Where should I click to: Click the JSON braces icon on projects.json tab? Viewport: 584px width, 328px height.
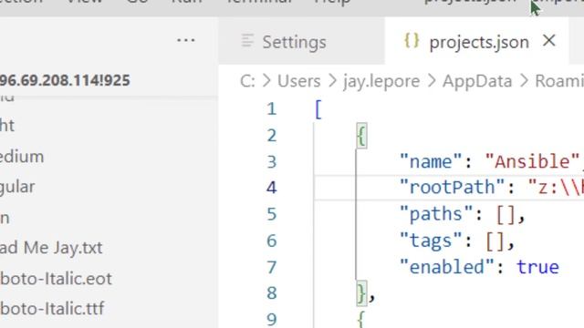412,40
